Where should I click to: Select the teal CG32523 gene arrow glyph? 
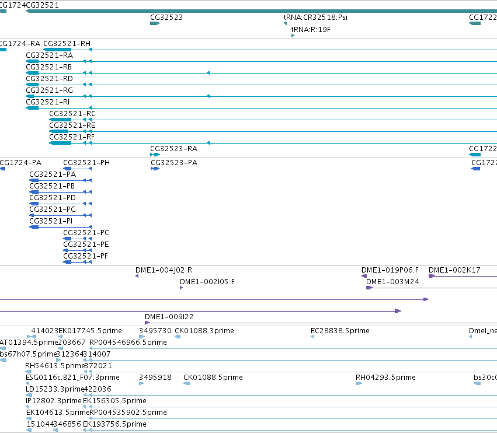[155, 23]
